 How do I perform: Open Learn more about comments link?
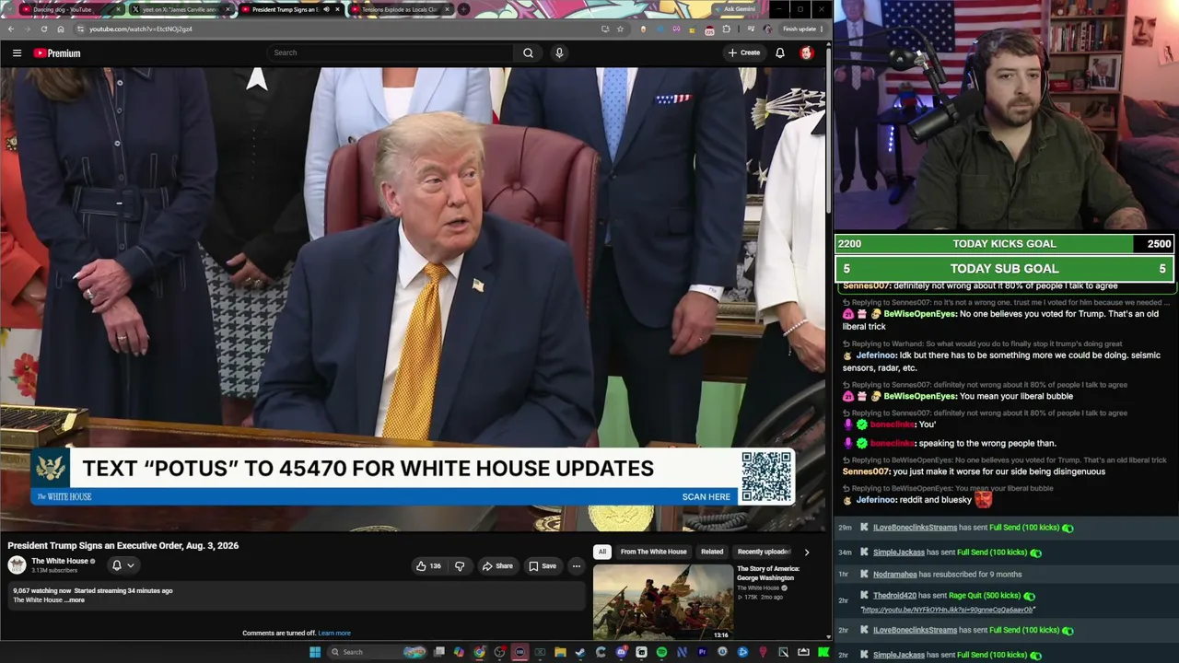point(334,634)
